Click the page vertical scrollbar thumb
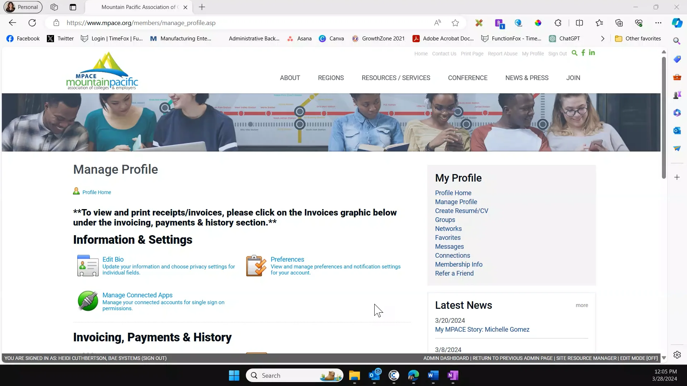This screenshot has width=687, height=386. (664, 118)
